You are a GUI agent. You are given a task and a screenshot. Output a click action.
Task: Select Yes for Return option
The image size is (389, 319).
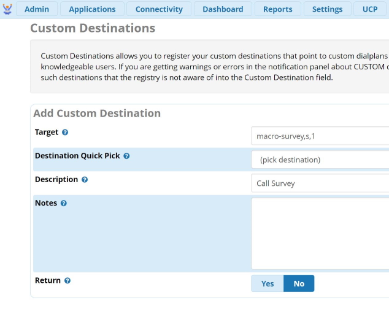click(x=268, y=283)
